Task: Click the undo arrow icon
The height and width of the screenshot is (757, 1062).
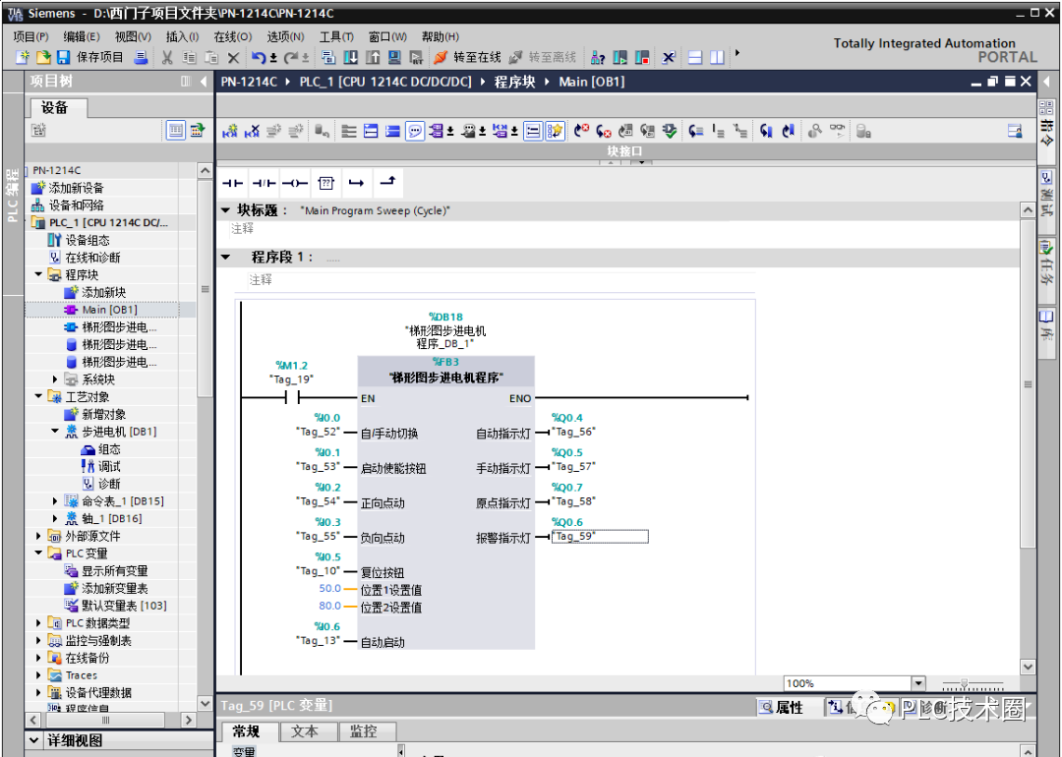Action: click(x=259, y=58)
